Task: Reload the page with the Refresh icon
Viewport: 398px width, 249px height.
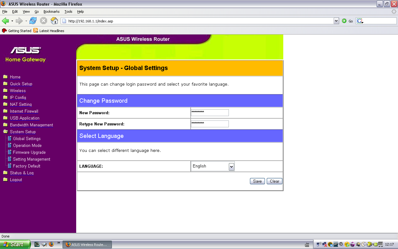Action: 33,21
